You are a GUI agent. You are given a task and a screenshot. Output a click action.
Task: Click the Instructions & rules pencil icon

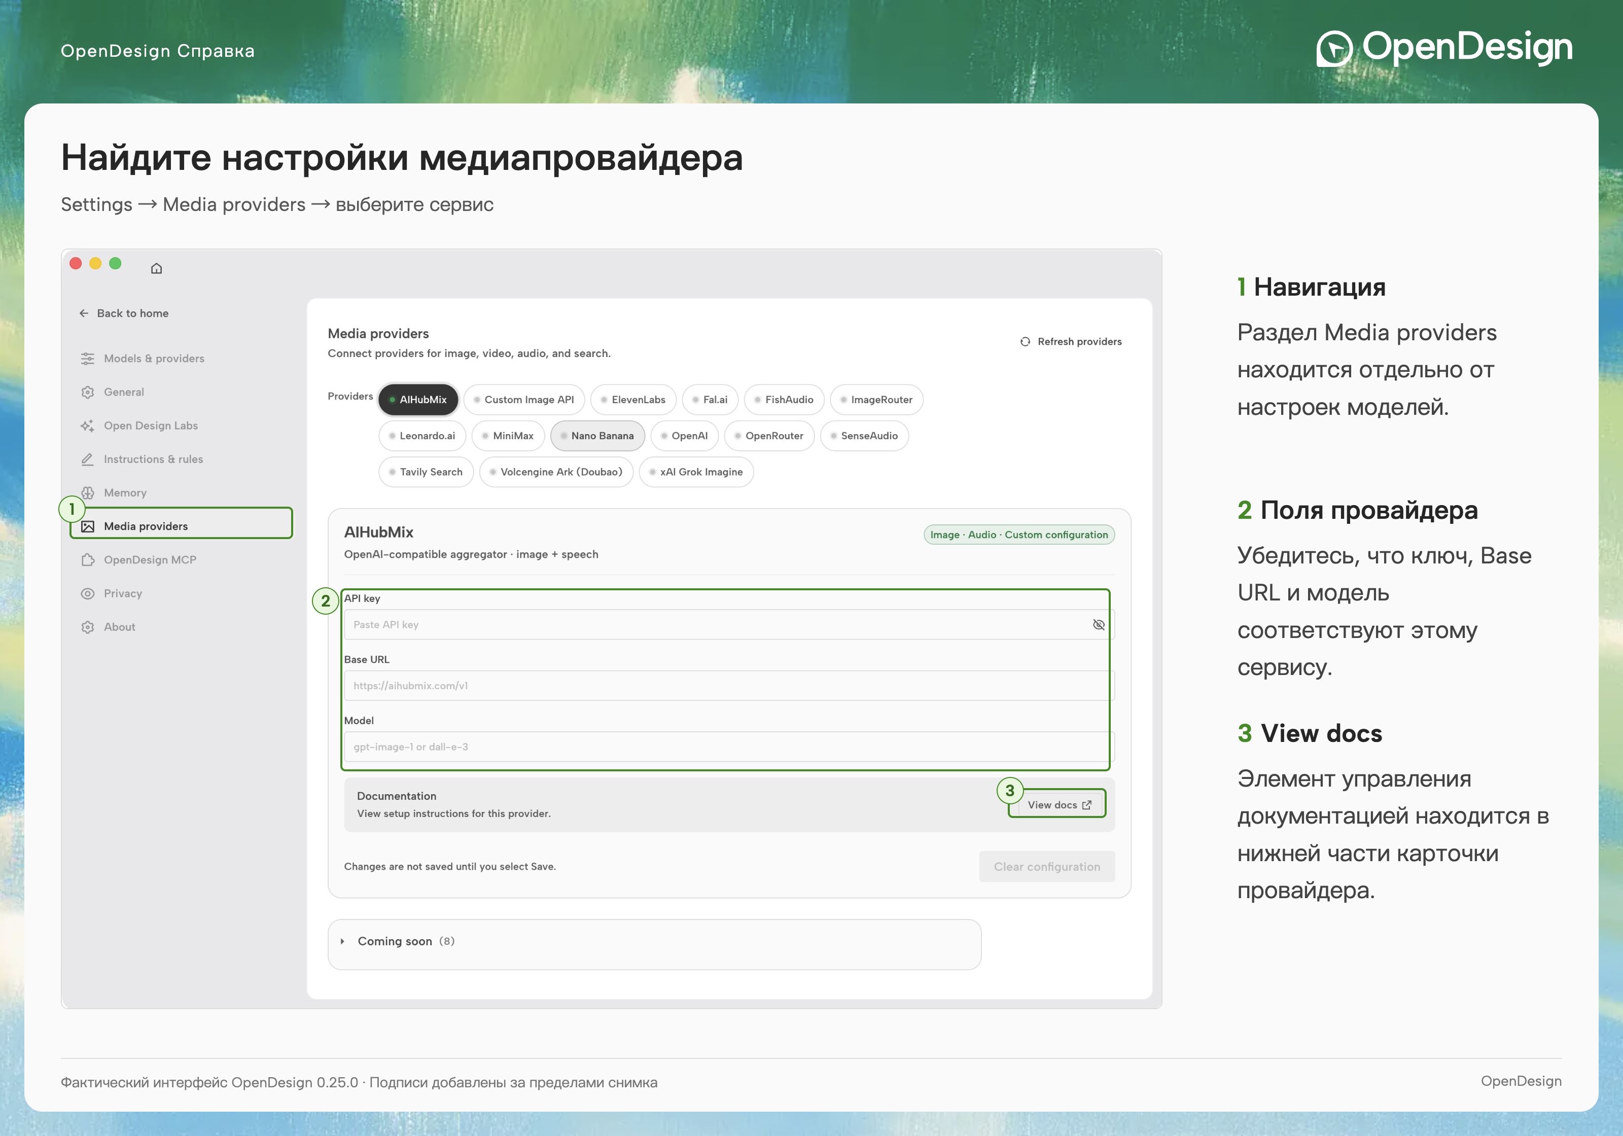click(x=88, y=459)
